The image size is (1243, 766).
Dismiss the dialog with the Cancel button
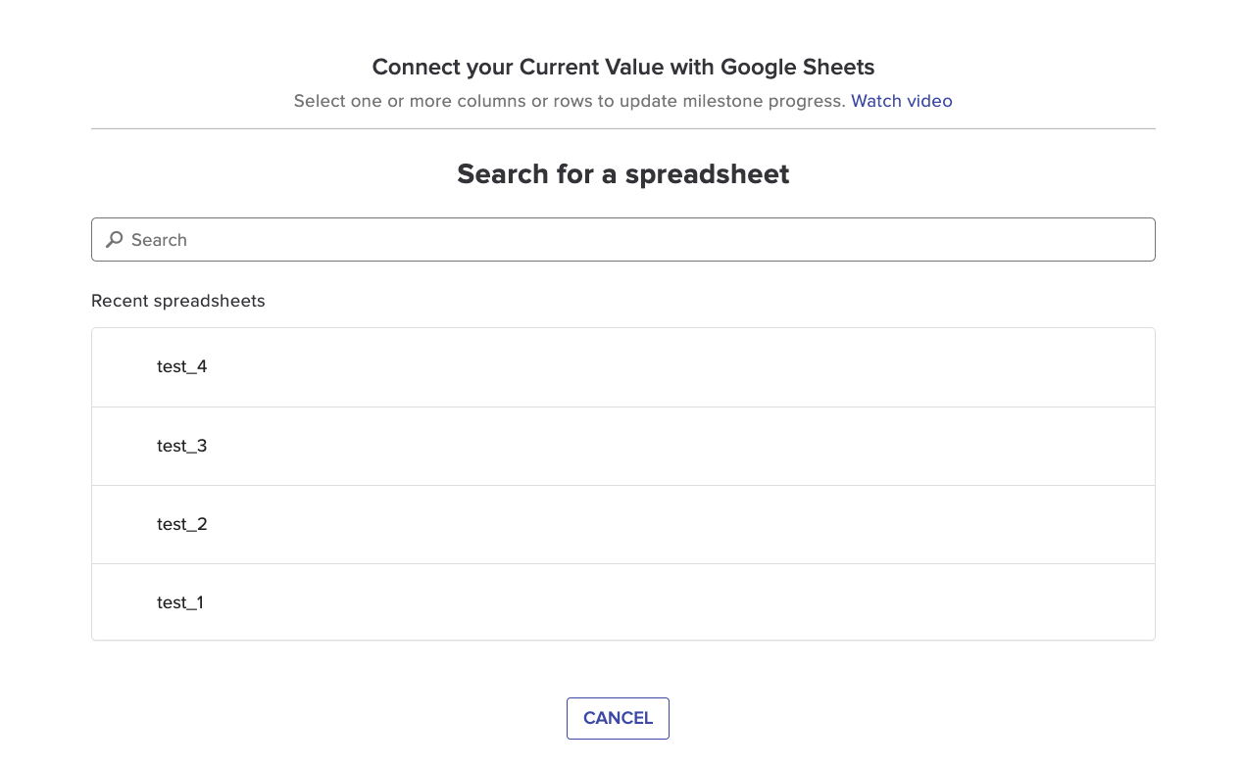[618, 718]
